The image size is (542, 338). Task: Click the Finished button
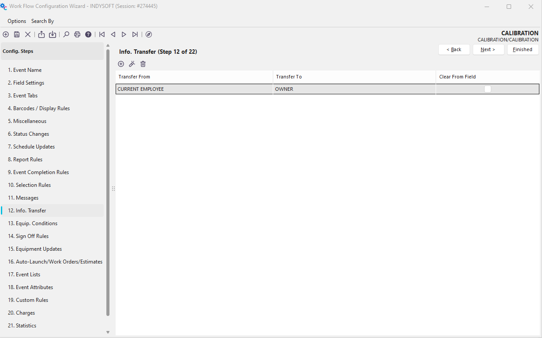pyautogui.click(x=523, y=49)
